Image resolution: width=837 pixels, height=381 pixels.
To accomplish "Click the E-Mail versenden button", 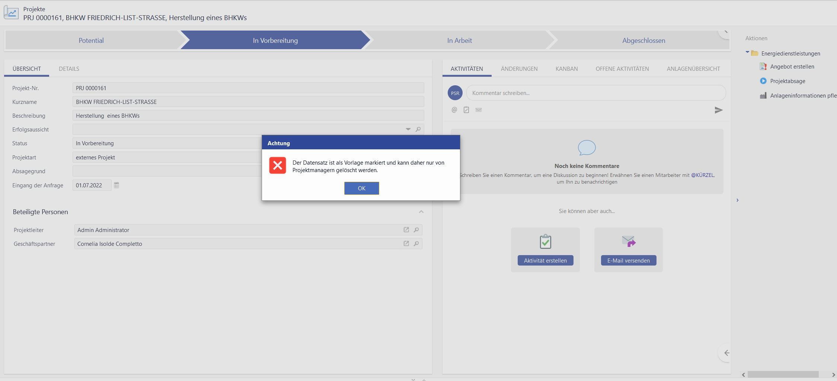I will coord(628,260).
